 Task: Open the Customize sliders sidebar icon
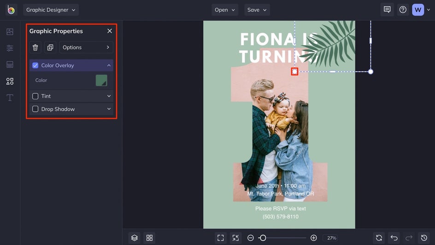tap(10, 48)
